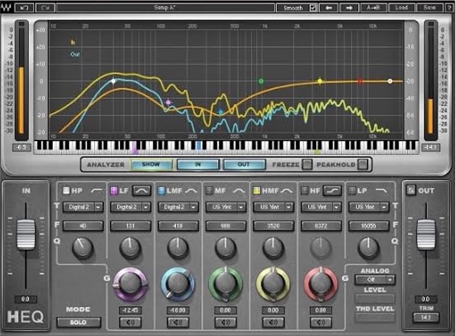Select the red HF node on graph
The image size is (456, 336).
[360, 81]
